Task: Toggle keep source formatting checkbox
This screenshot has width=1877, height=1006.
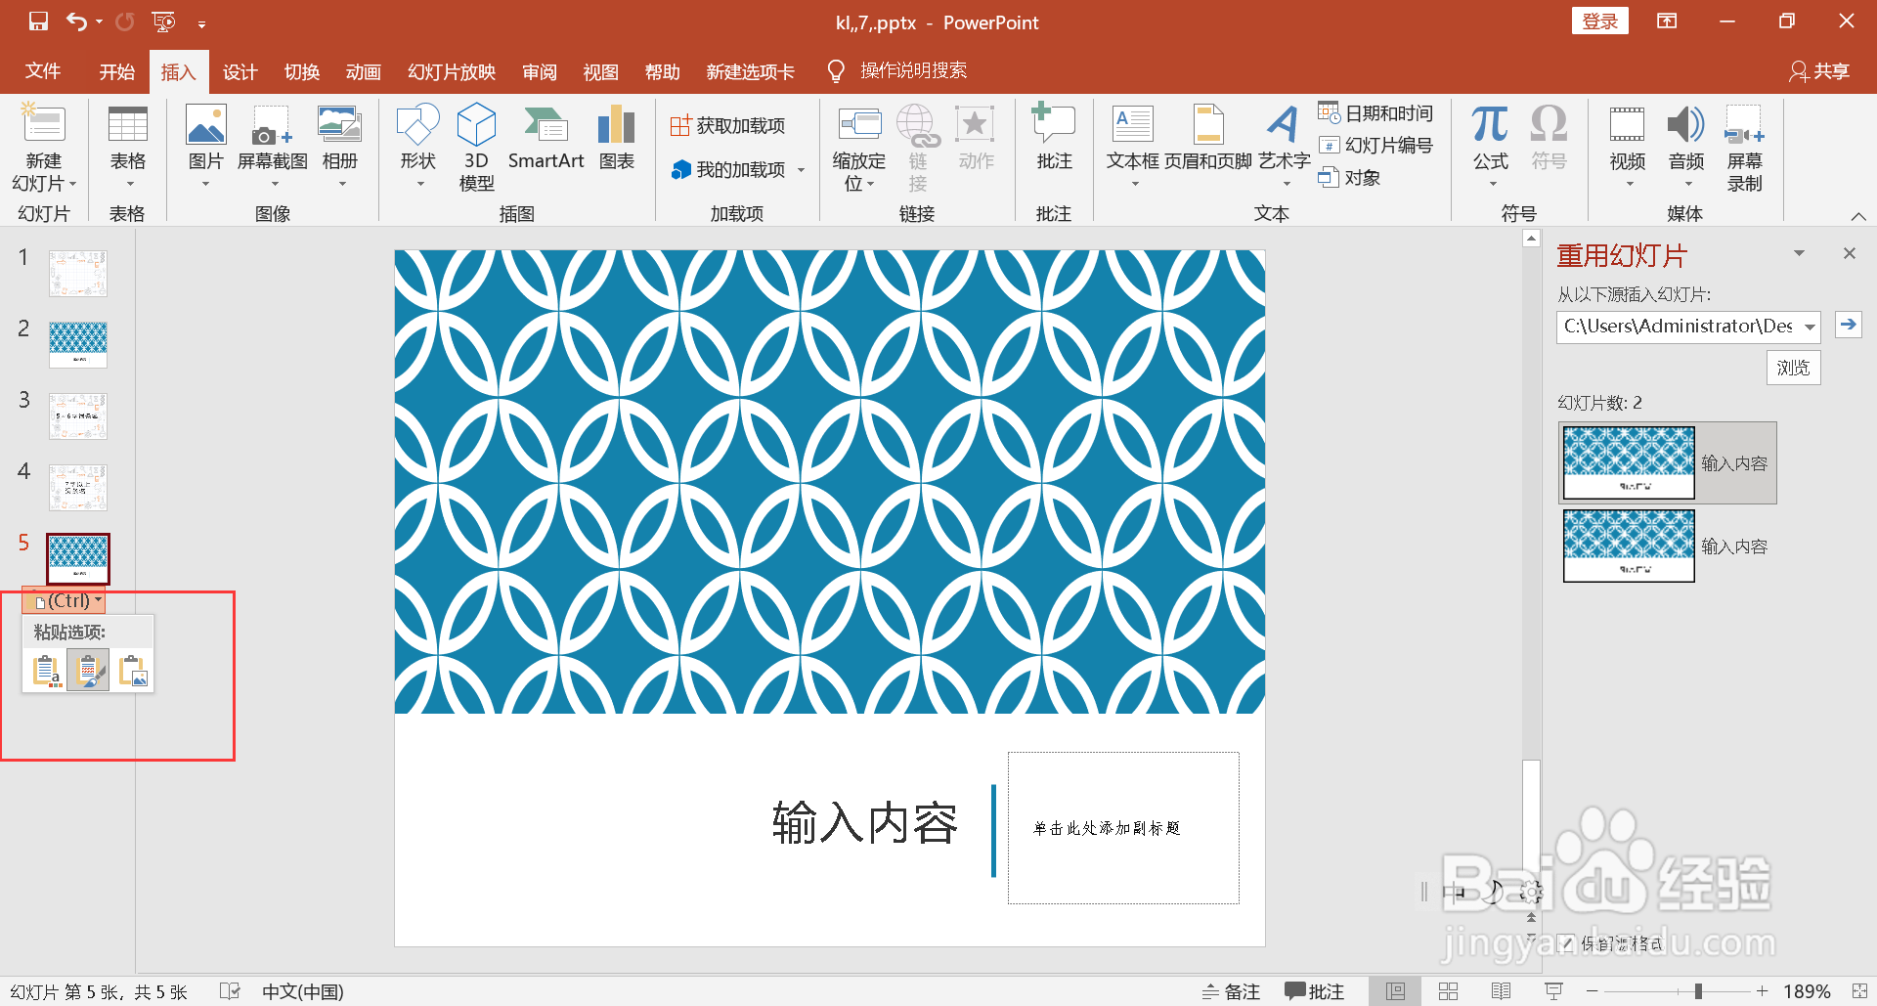Action: tap(1567, 943)
